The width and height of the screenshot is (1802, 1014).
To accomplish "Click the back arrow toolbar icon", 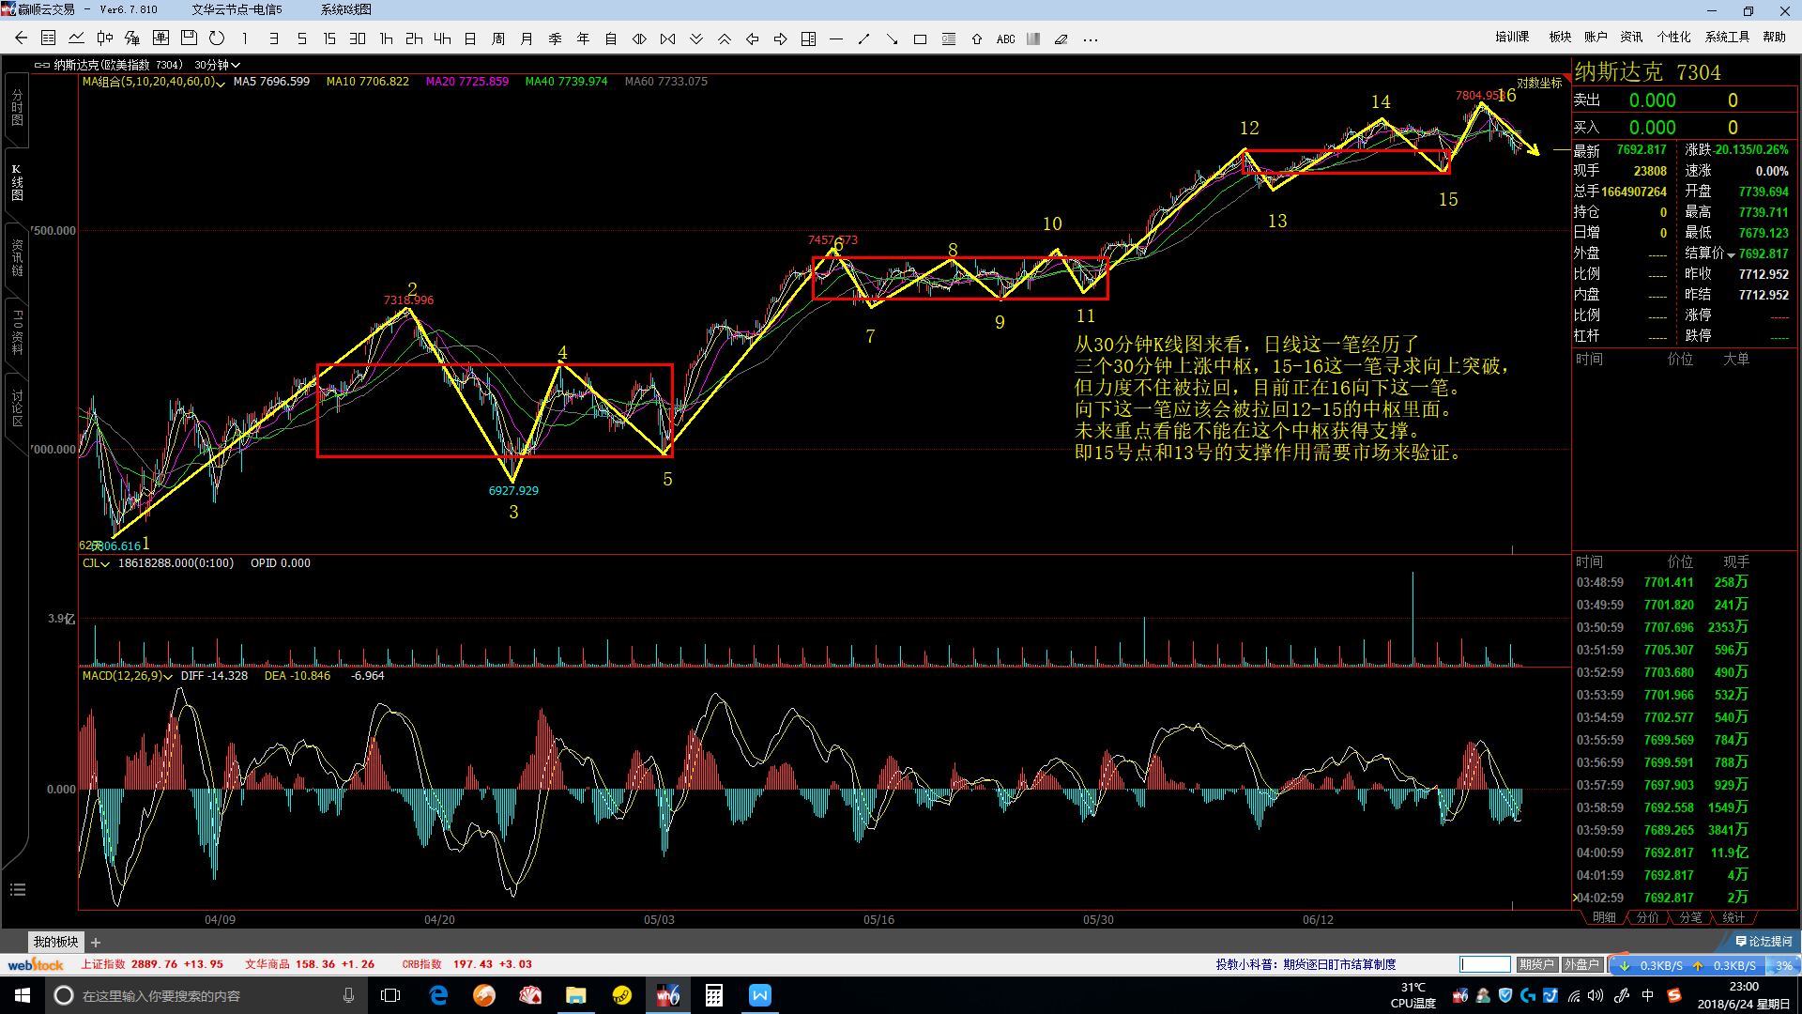I will point(21,38).
